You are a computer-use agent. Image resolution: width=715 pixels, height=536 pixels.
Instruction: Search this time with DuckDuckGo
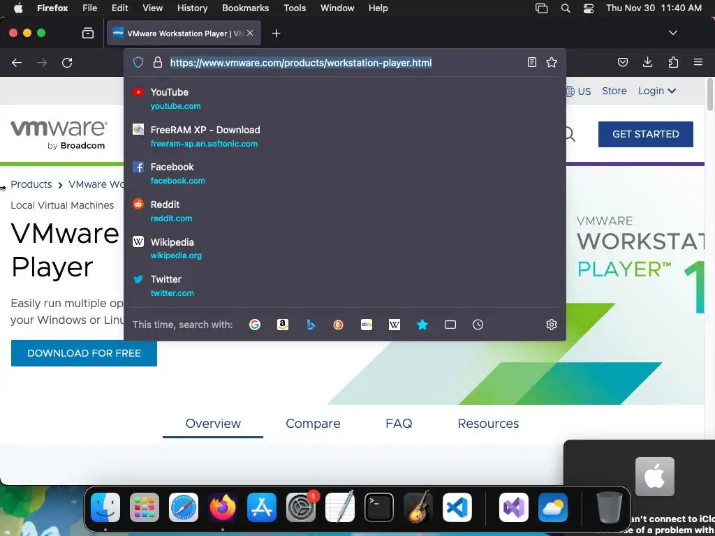[339, 325]
